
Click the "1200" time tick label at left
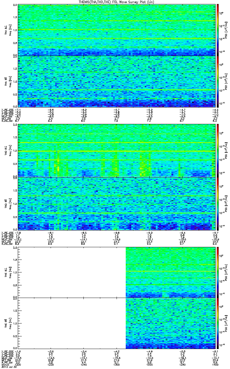click(x=18, y=364)
